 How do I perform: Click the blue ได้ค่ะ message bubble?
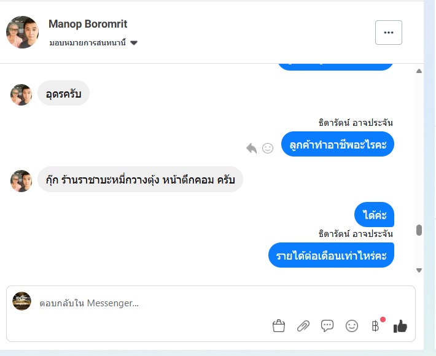[x=374, y=215]
